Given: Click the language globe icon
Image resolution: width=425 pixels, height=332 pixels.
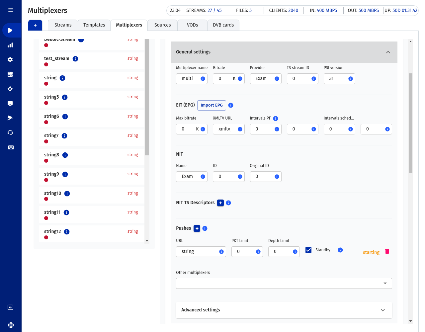Looking at the screenshot, I should click(x=11, y=325).
